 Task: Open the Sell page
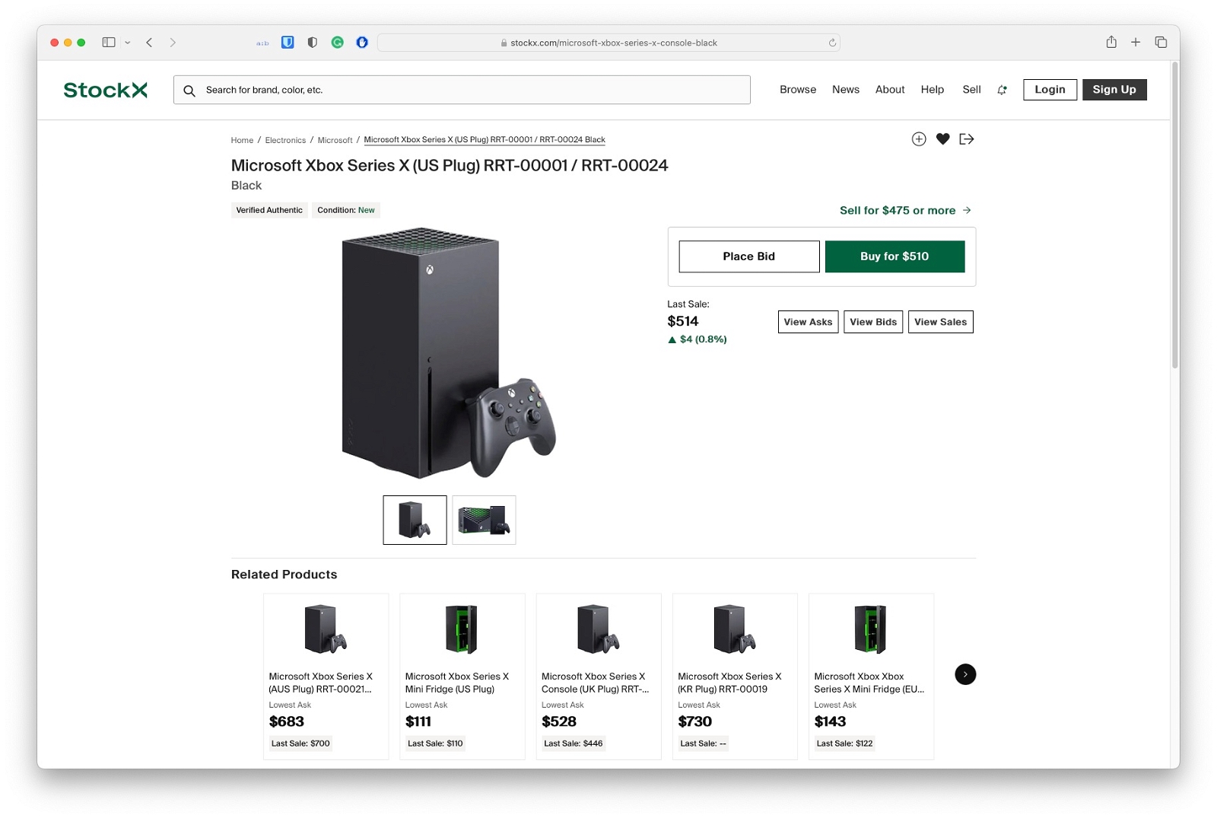(971, 90)
